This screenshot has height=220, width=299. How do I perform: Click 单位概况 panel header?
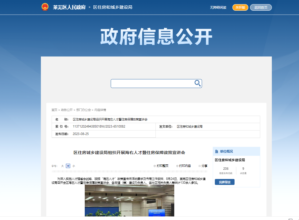click(x=236, y=151)
